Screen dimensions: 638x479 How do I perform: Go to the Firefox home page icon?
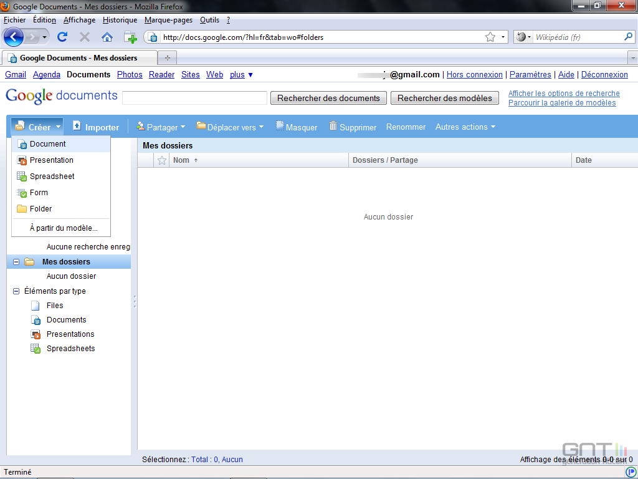coord(107,37)
